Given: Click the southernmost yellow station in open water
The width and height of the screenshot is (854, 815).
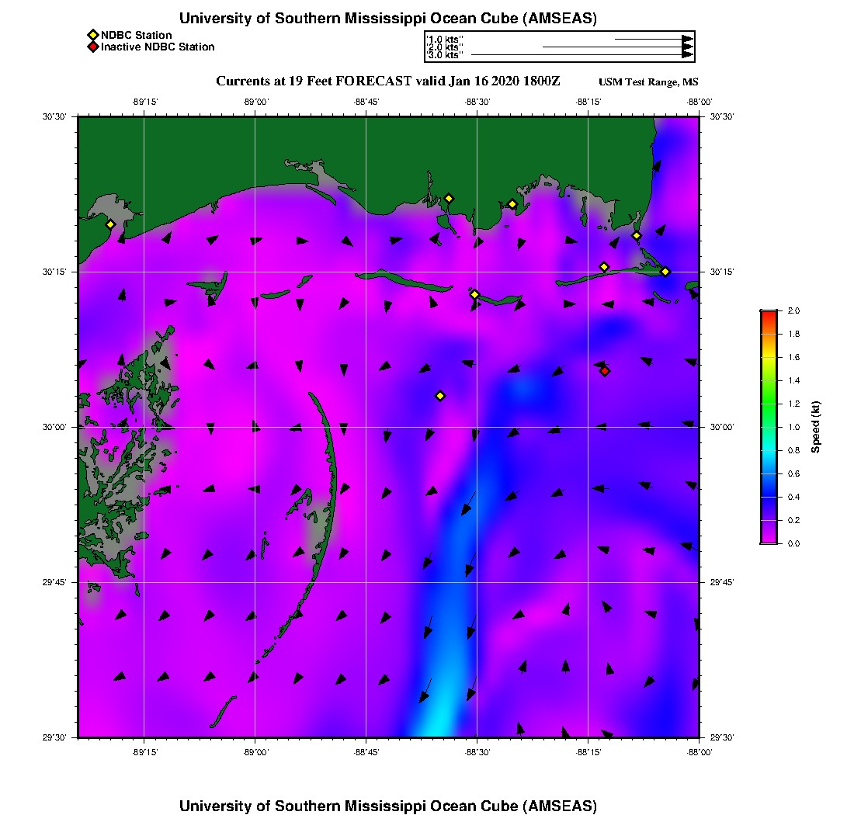Looking at the screenshot, I should coord(440,396).
